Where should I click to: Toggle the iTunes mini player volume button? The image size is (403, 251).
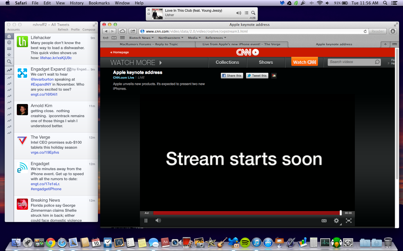coord(239,13)
